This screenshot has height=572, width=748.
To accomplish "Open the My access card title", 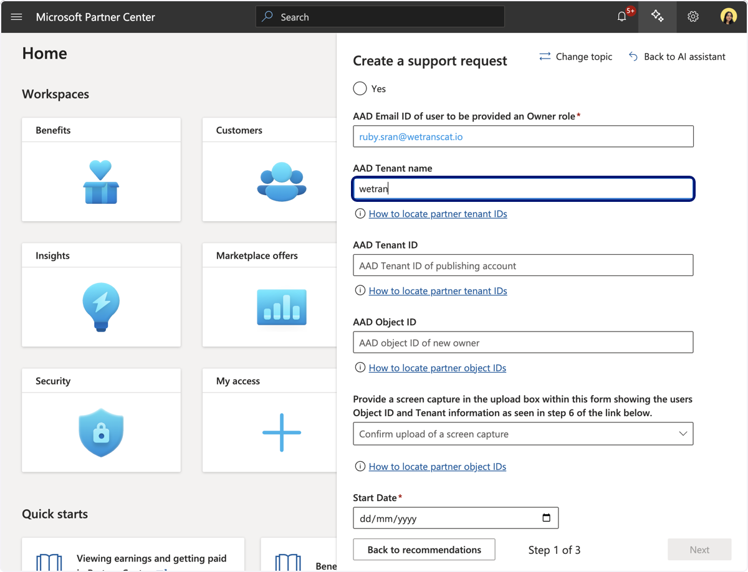I will (238, 381).
